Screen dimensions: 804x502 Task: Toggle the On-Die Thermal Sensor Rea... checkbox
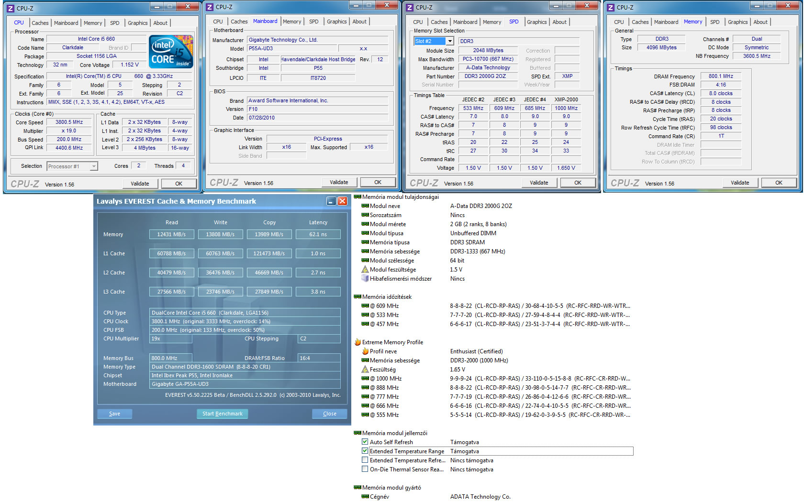[x=365, y=469]
